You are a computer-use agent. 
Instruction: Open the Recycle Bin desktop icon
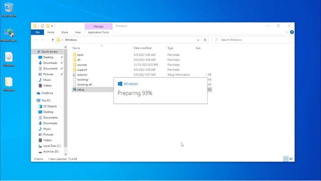tap(9, 10)
